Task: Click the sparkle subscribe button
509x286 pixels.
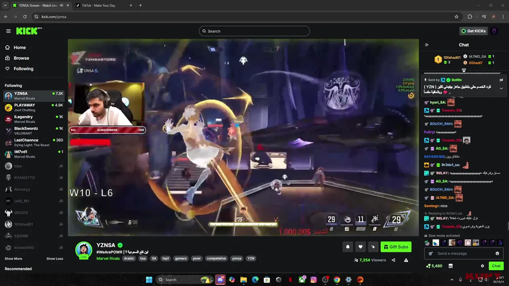Action: (x=373, y=247)
